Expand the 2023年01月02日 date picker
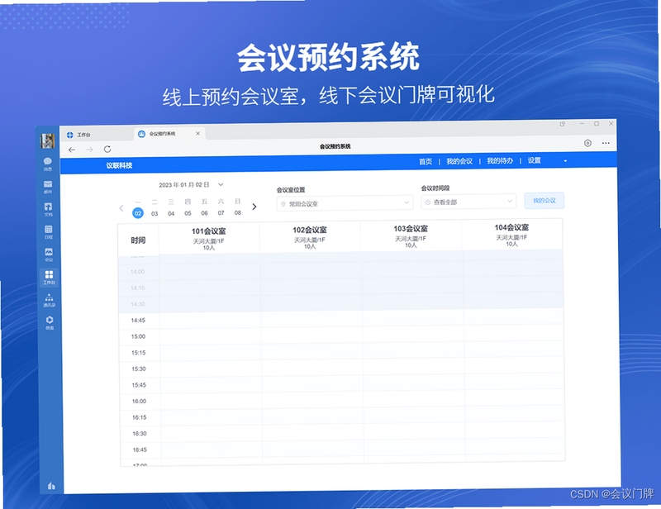The image size is (661, 509). (191, 185)
